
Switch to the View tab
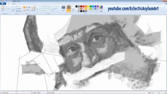point(14,4)
